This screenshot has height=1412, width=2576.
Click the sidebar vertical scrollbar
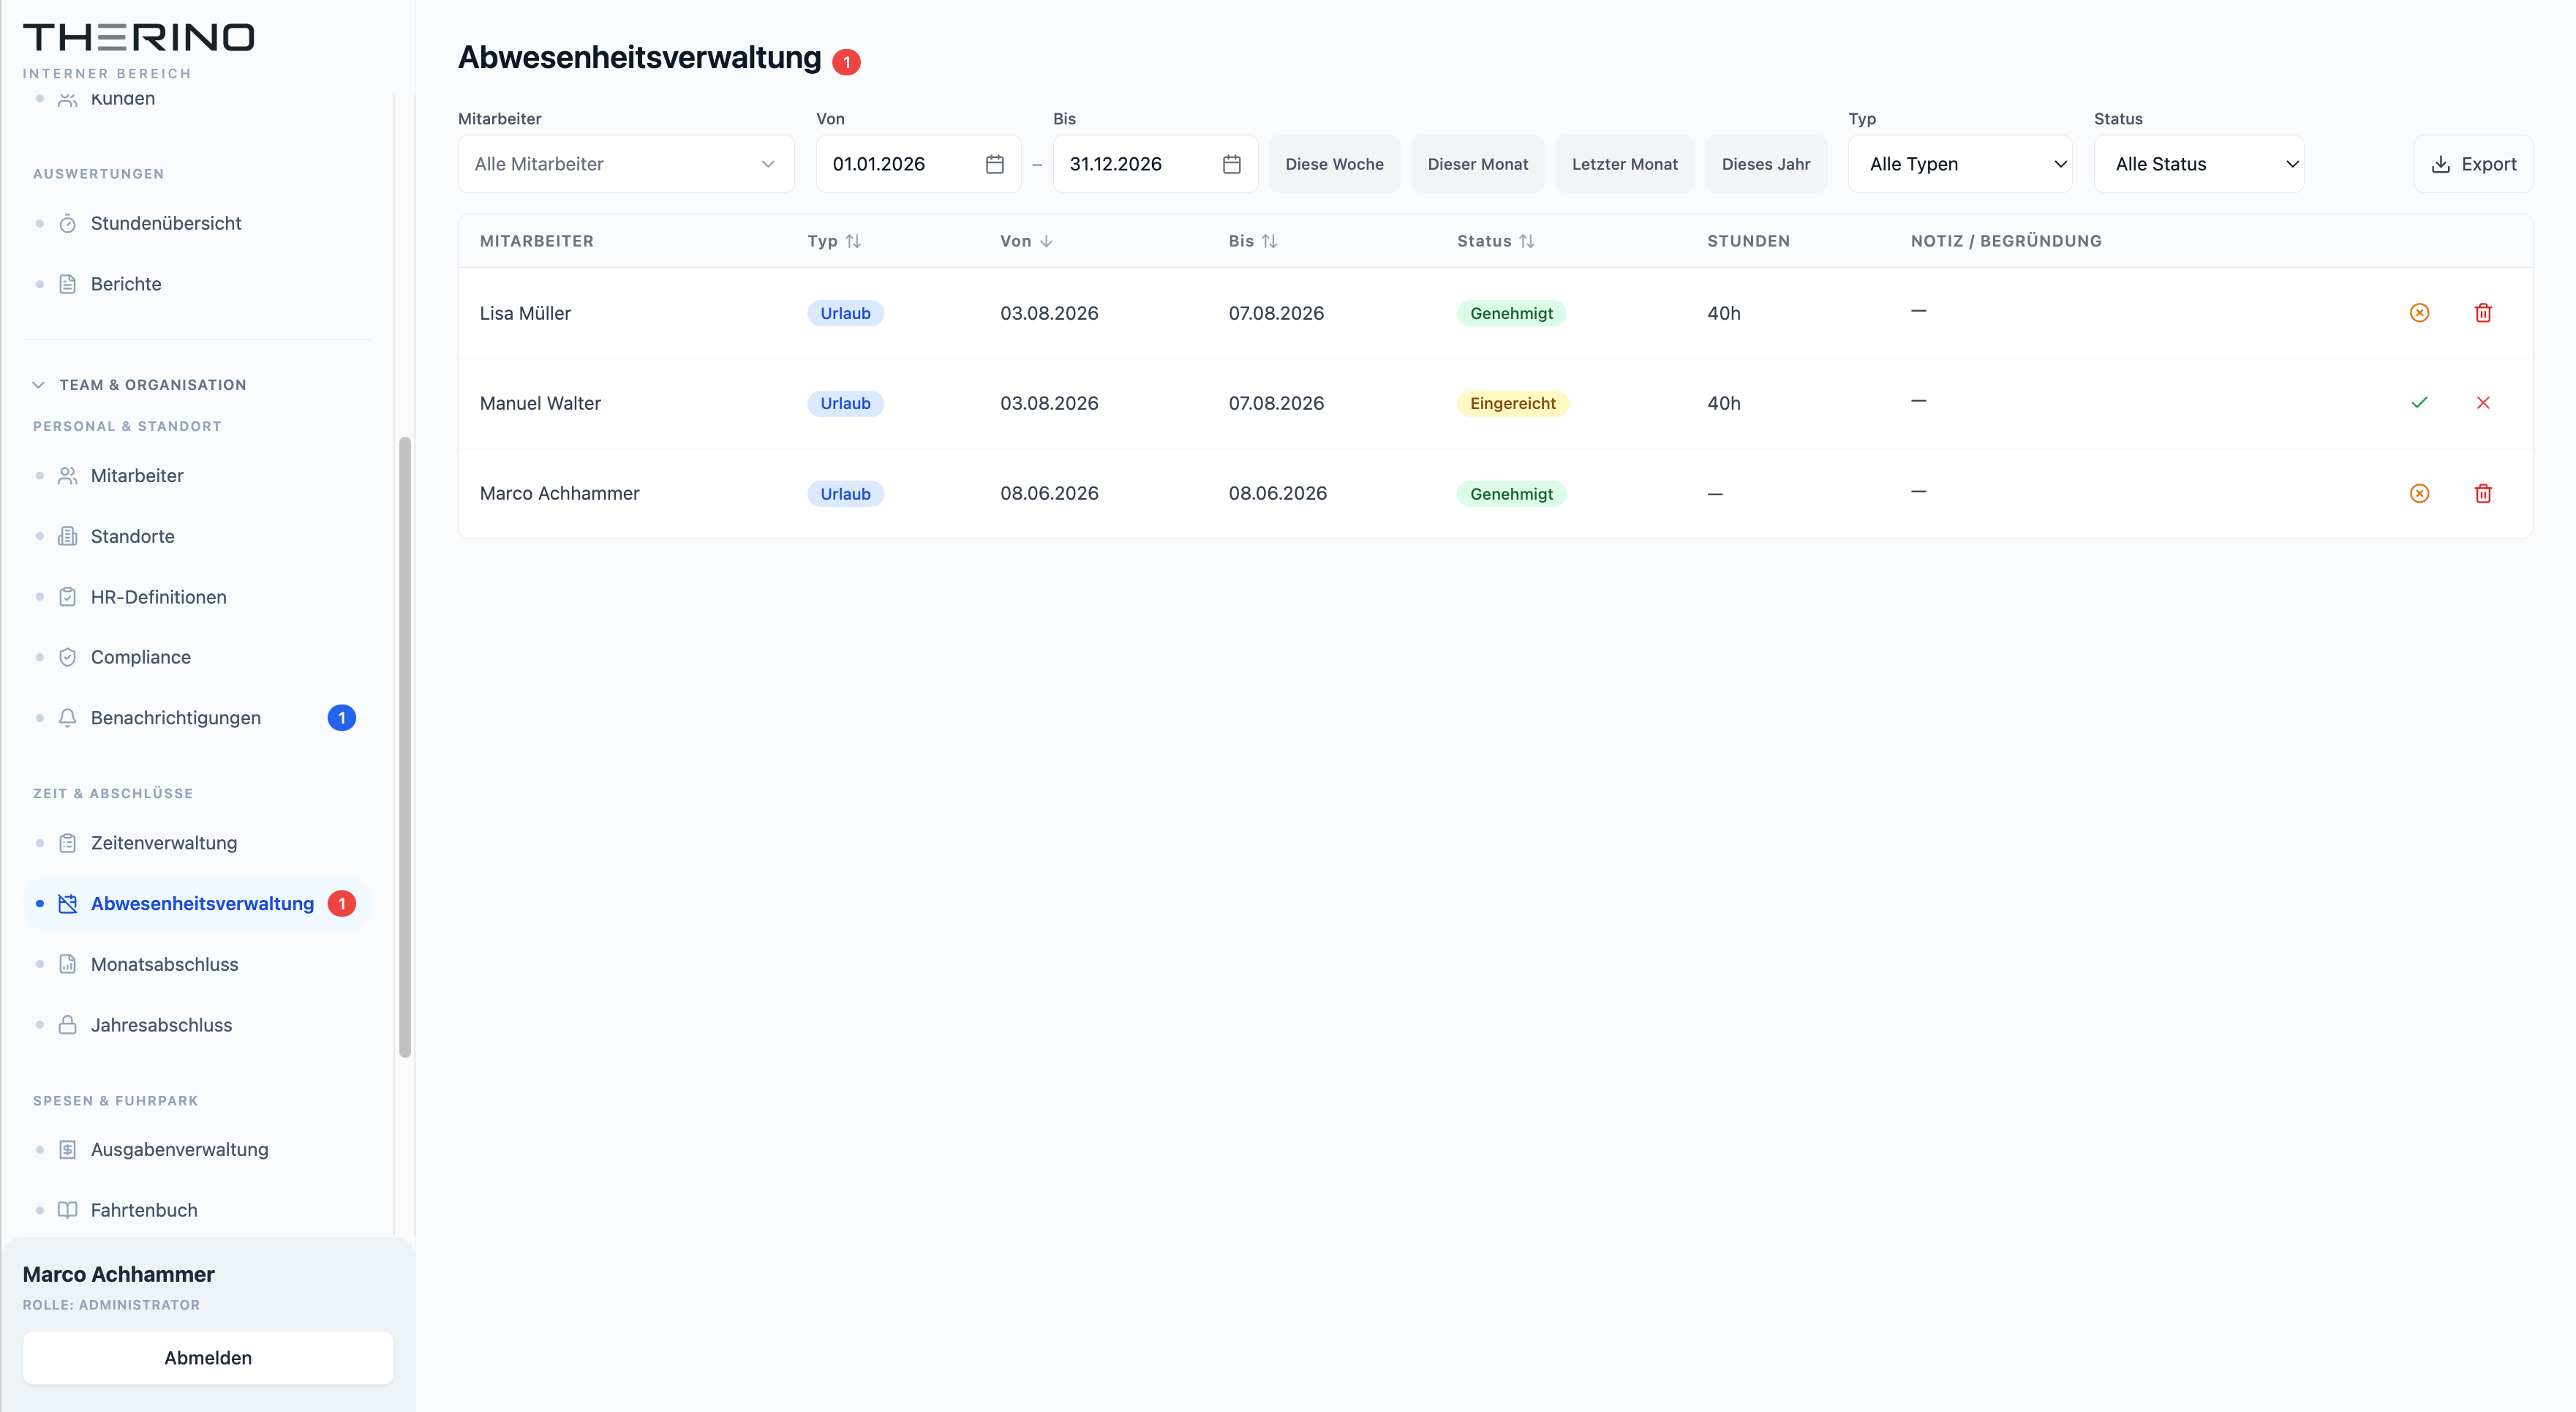[x=405, y=747]
